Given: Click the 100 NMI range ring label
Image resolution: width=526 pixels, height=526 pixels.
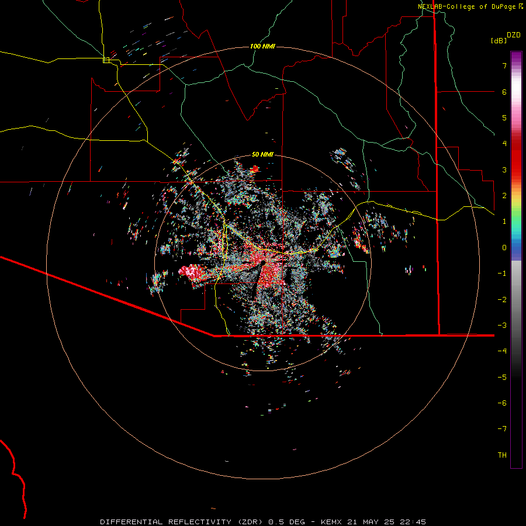Looking at the screenshot, I should point(262,46).
